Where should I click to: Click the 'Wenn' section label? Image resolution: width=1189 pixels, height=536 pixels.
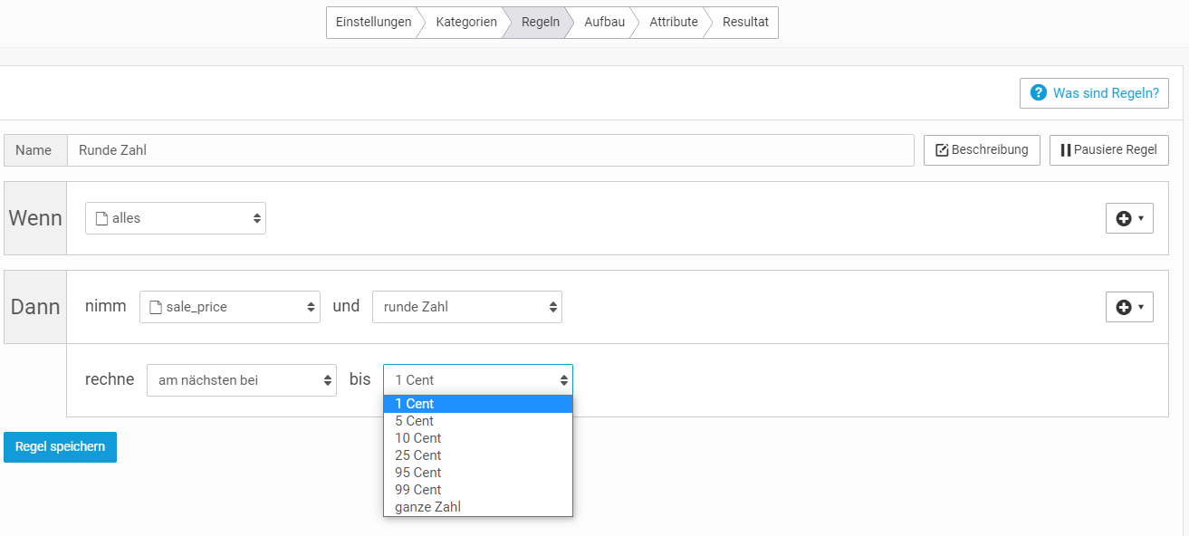(35, 218)
